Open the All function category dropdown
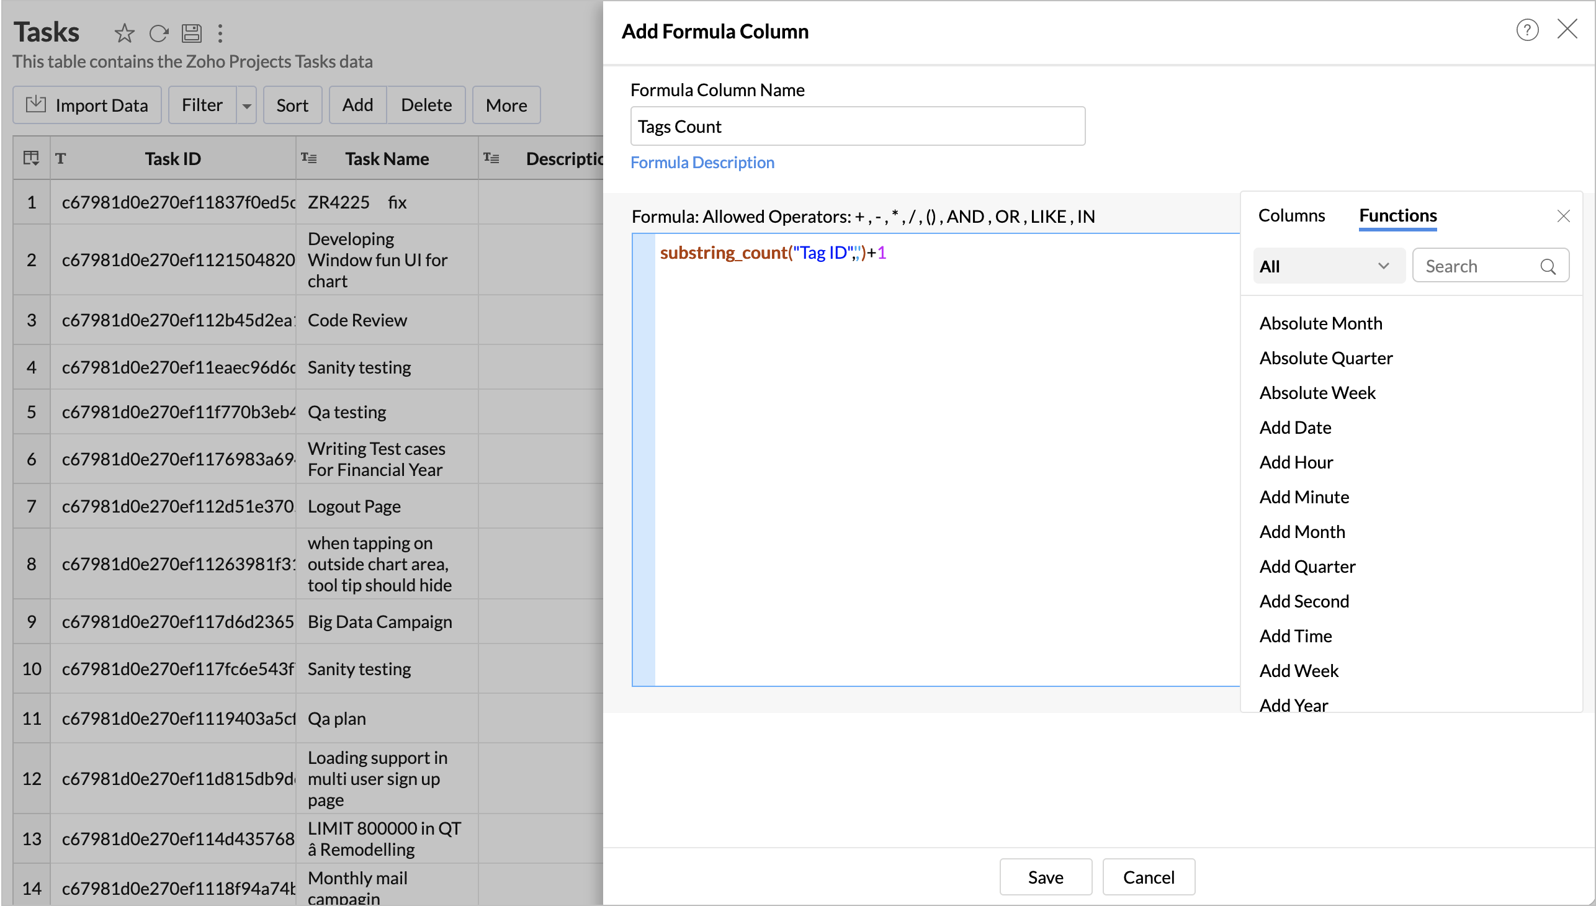 (x=1329, y=266)
